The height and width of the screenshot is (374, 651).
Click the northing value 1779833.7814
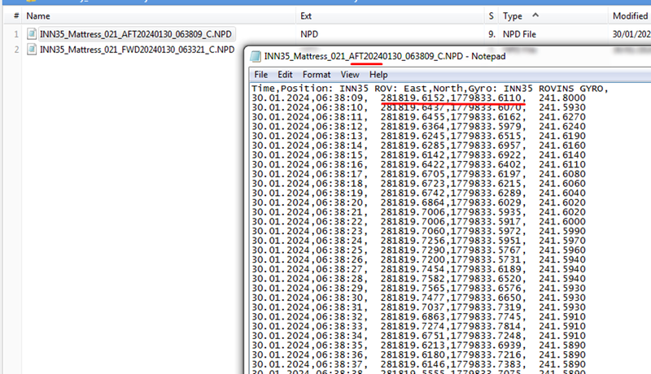coord(486,327)
